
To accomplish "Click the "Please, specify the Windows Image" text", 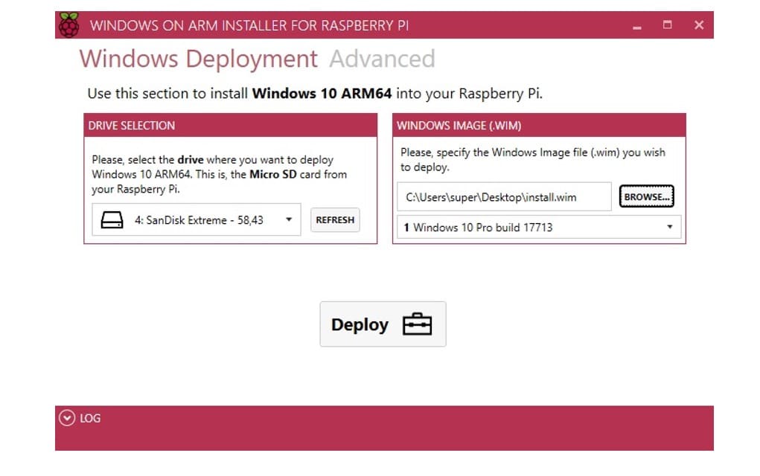I will pos(533,160).
